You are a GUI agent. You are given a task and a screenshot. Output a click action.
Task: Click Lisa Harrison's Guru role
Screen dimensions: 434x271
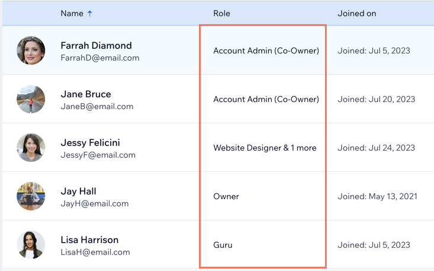pyautogui.click(x=223, y=245)
